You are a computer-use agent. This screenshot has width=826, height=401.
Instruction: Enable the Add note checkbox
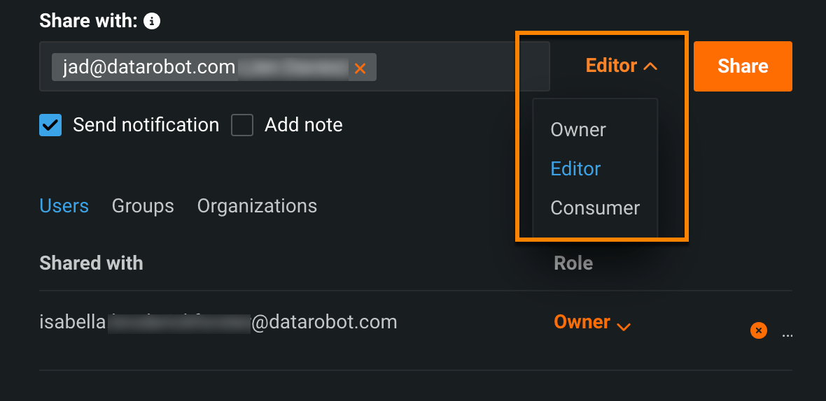(x=242, y=125)
